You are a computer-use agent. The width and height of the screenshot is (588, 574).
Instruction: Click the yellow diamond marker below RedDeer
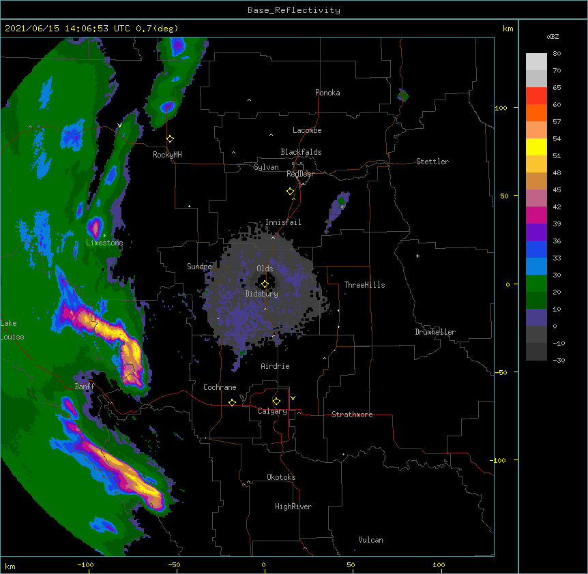[x=291, y=192]
